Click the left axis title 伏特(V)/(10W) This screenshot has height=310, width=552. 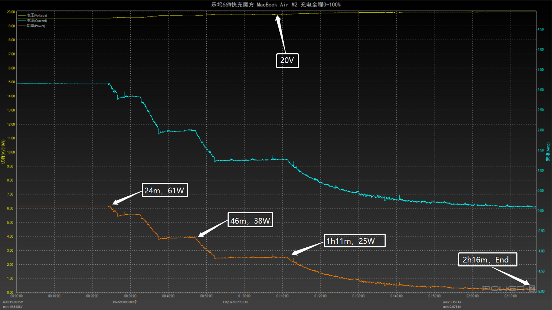3,152
